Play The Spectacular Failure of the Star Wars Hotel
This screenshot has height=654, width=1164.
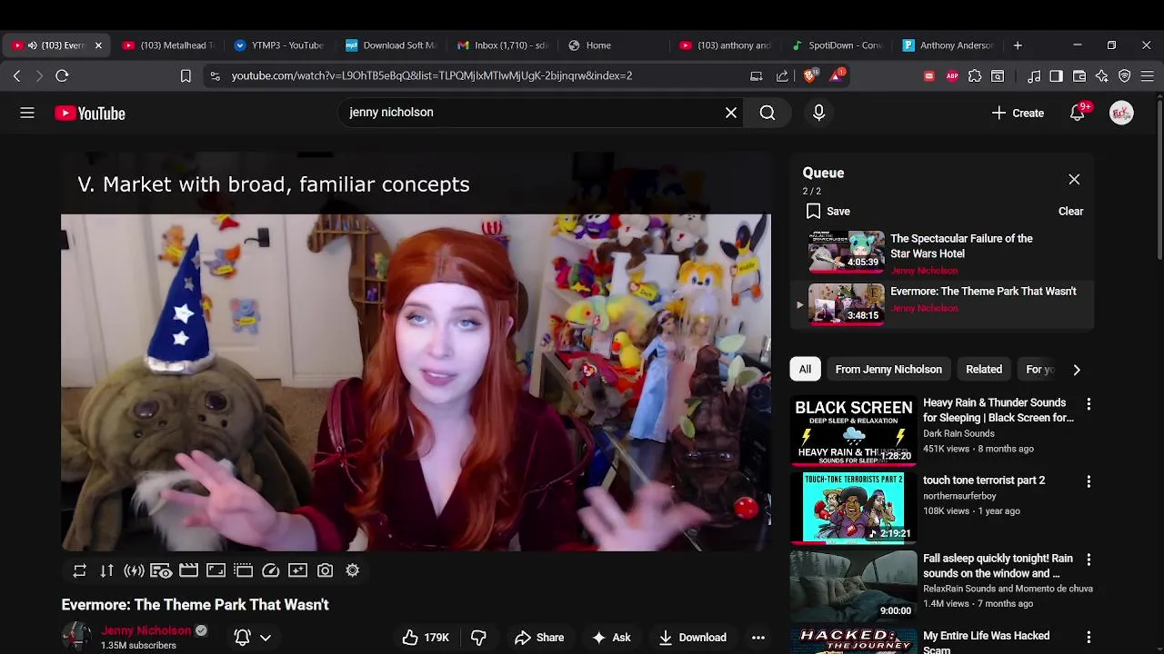(961, 246)
